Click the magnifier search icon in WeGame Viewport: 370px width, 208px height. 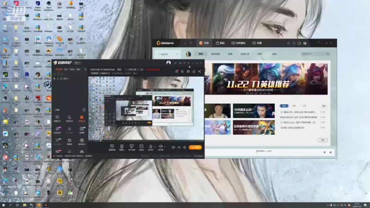[x=328, y=54]
